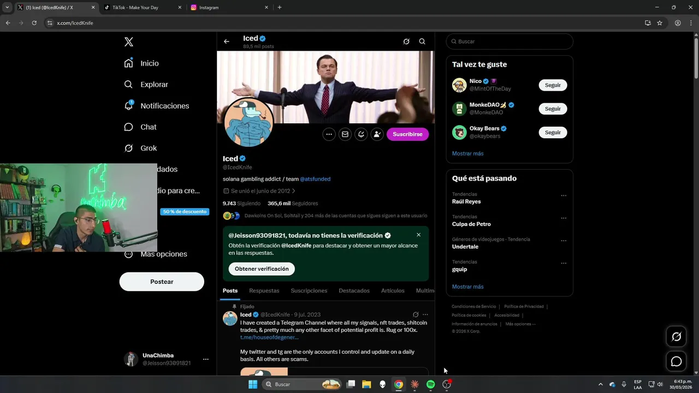Open the @atsfunded link
The image size is (699, 393).
[315, 179]
